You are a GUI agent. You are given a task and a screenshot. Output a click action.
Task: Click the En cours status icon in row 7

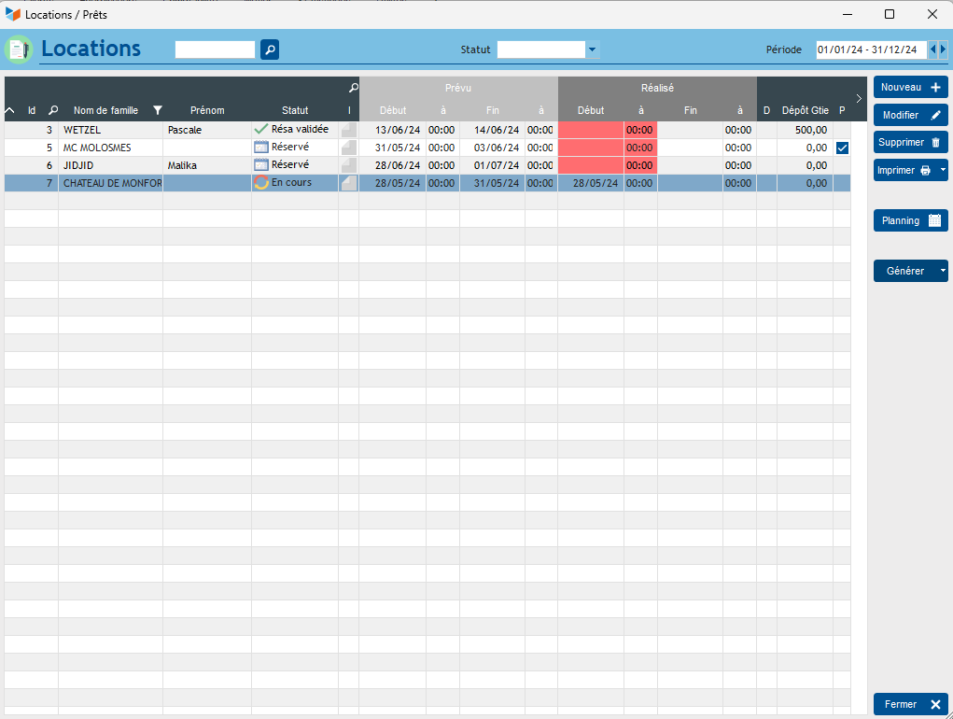[x=261, y=183]
